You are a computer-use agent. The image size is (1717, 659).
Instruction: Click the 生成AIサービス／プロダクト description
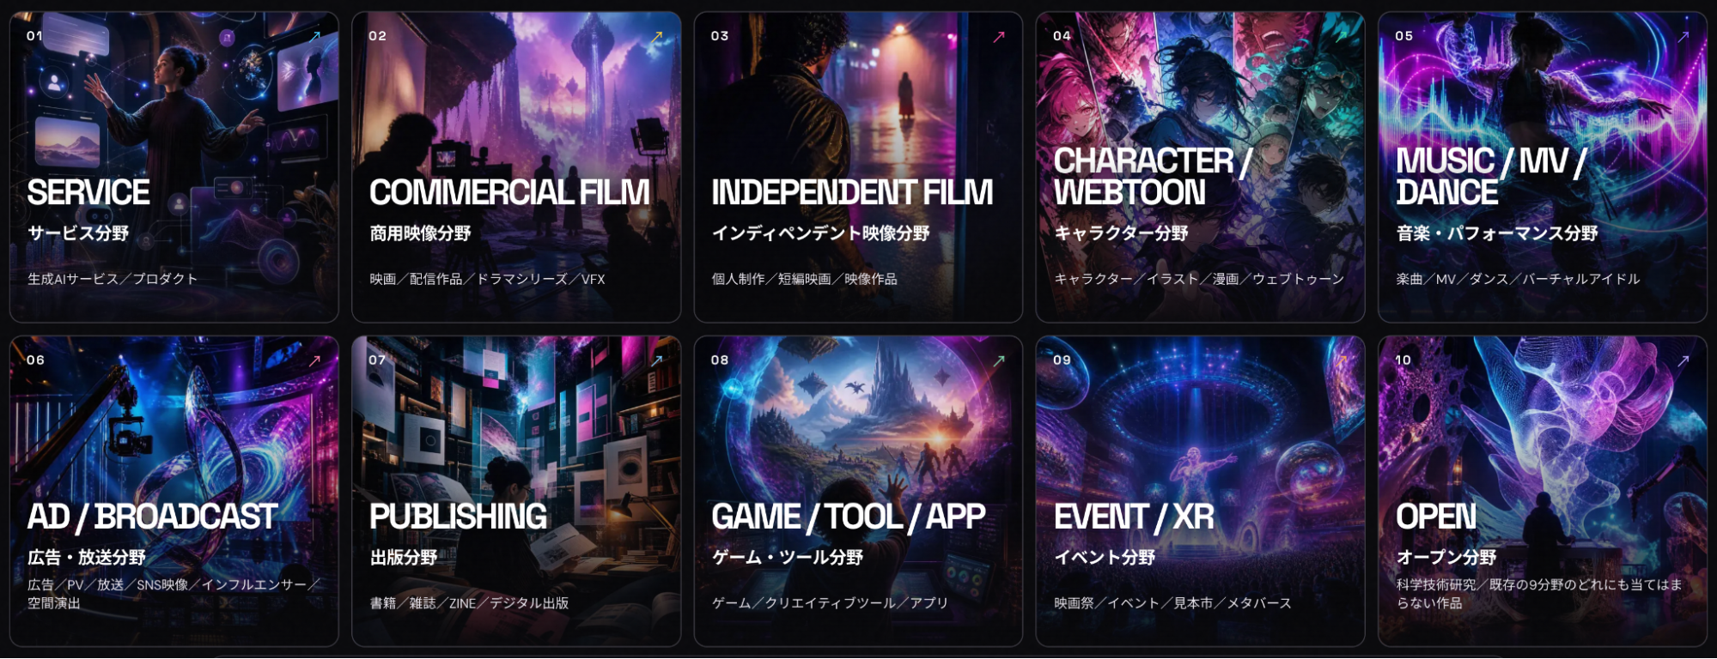coord(113,279)
